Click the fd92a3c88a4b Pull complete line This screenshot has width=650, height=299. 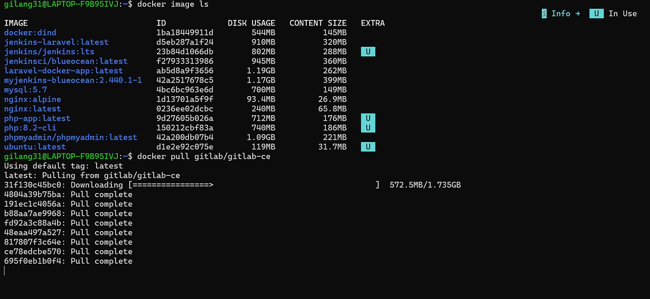[x=68, y=223]
